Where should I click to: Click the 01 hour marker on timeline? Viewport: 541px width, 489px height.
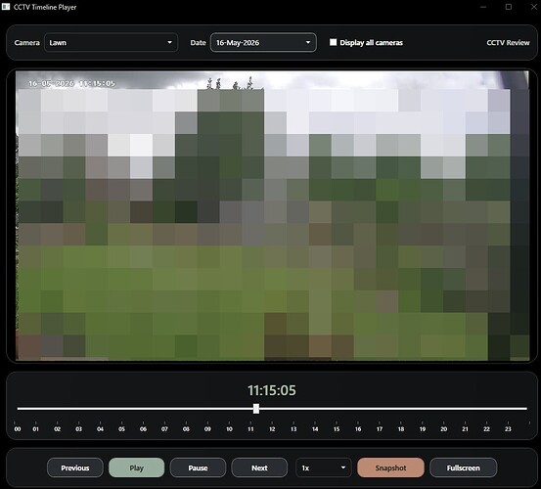35,429
